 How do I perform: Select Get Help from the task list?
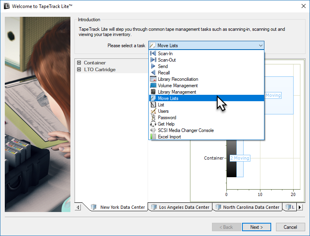click(x=206, y=124)
